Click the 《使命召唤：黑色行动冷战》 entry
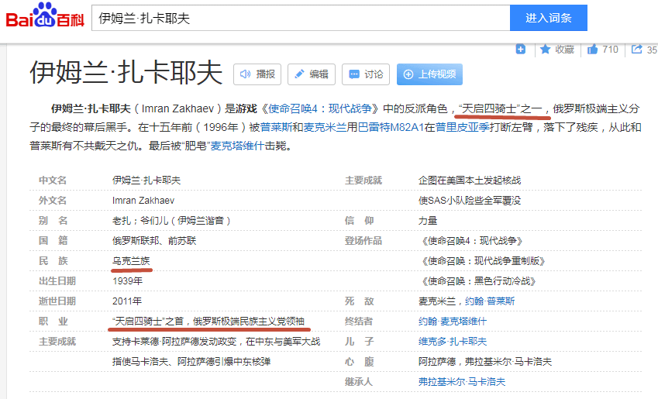Viewport: 658px width, 399px height. tap(478, 281)
